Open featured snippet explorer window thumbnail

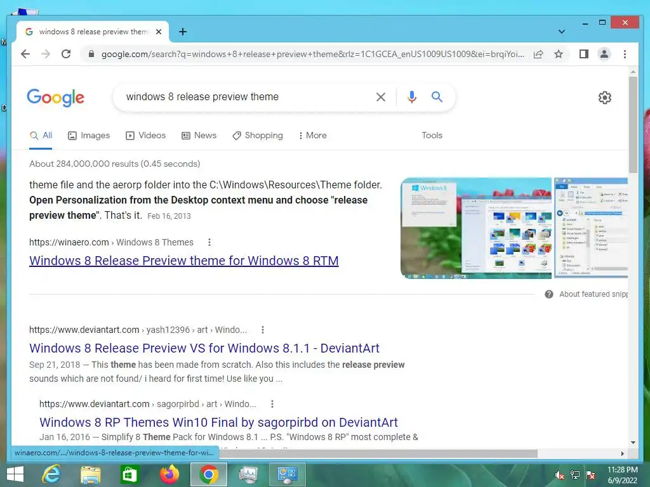point(591,228)
